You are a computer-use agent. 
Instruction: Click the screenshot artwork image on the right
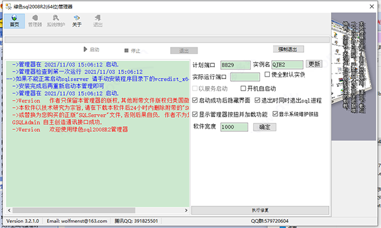pyautogui.click(x=354, y=77)
